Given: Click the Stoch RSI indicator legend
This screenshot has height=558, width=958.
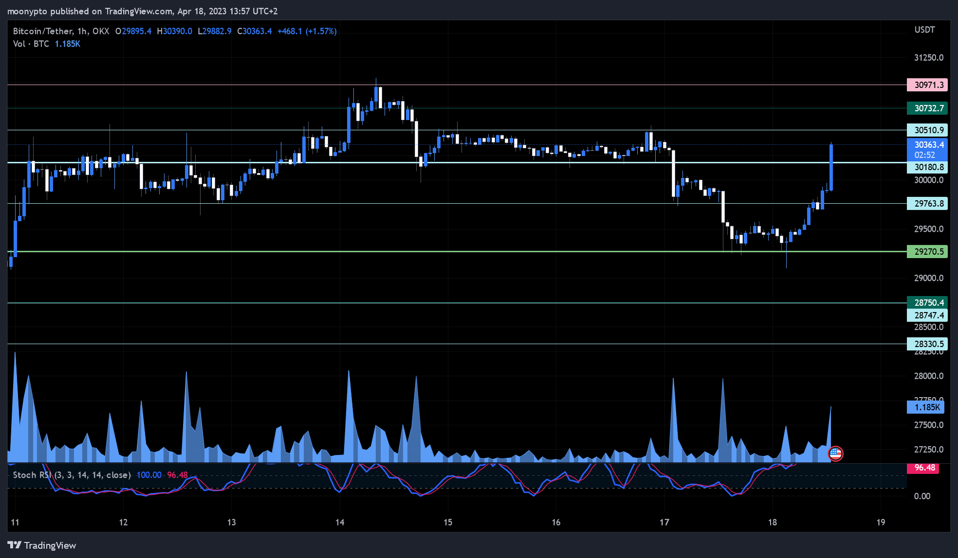Looking at the screenshot, I should tap(72, 475).
